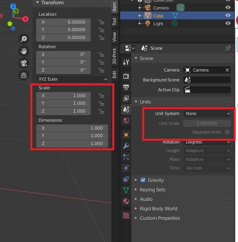This screenshot has height=242, width=238.
Task: Collapse the Transform panel
Action: click(x=37, y=2)
